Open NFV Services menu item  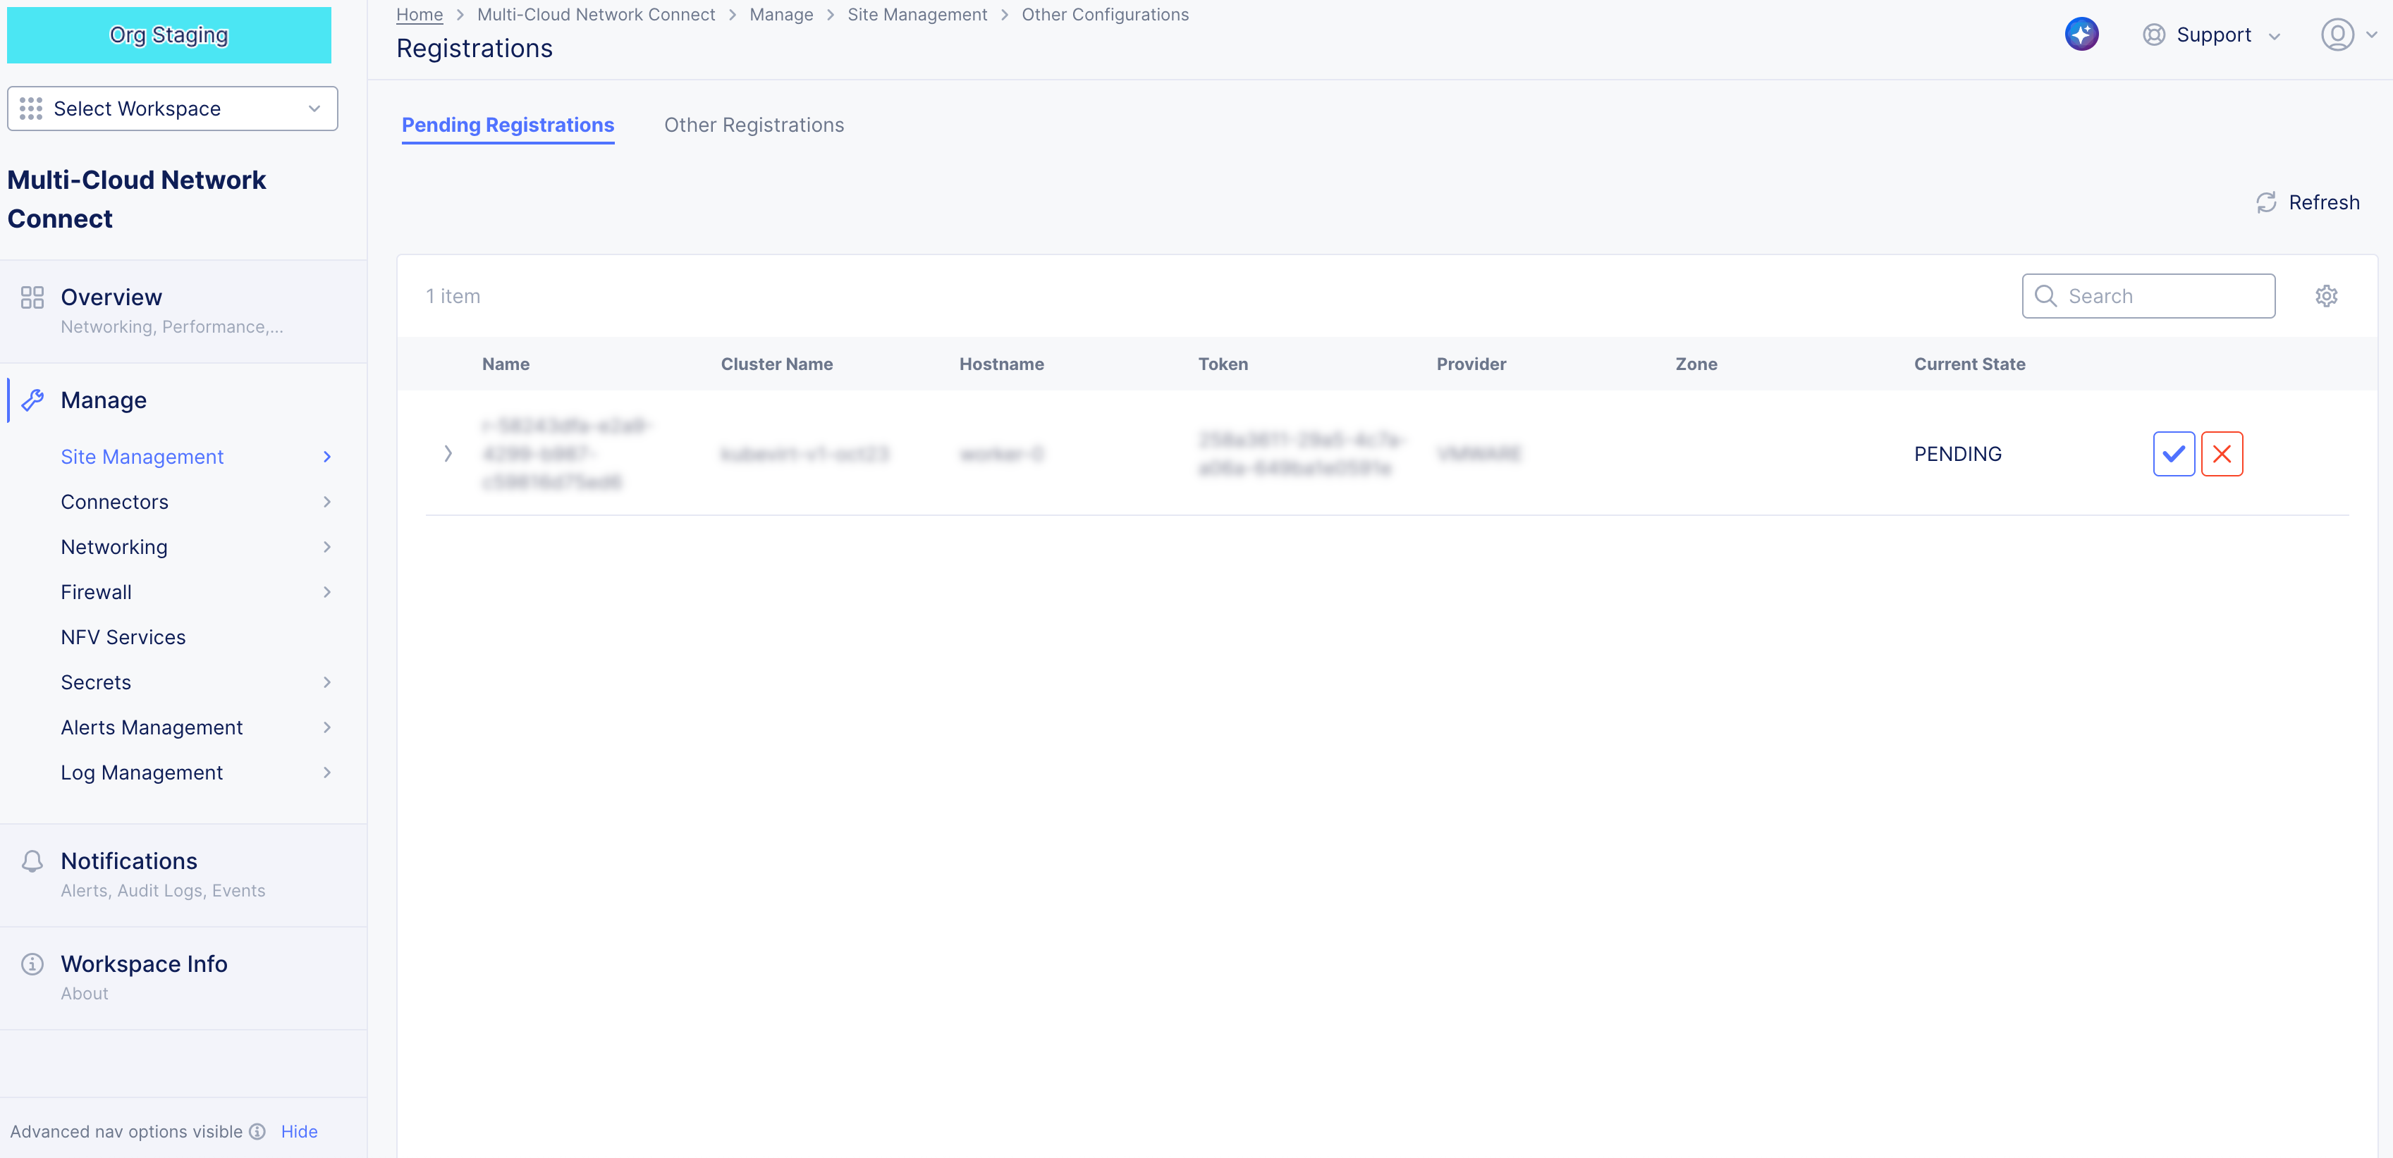[x=123, y=637]
